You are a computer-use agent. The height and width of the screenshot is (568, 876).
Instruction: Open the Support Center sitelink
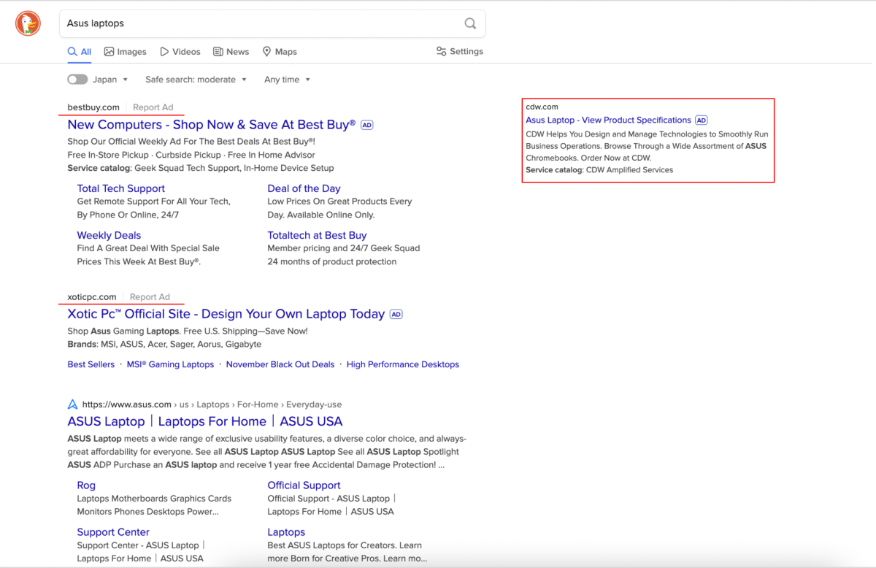(113, 532)
